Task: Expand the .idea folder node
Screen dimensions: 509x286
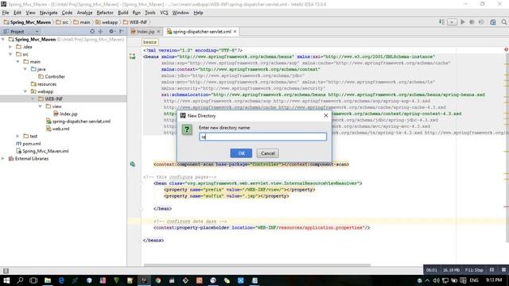Action: click(10, 47)
